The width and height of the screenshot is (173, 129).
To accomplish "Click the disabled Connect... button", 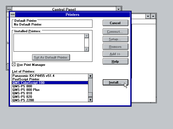I will [115, 32].
